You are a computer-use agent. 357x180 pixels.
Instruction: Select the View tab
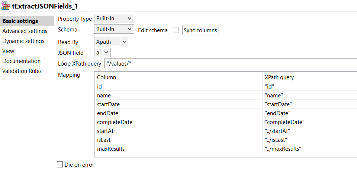click(8, 51)
